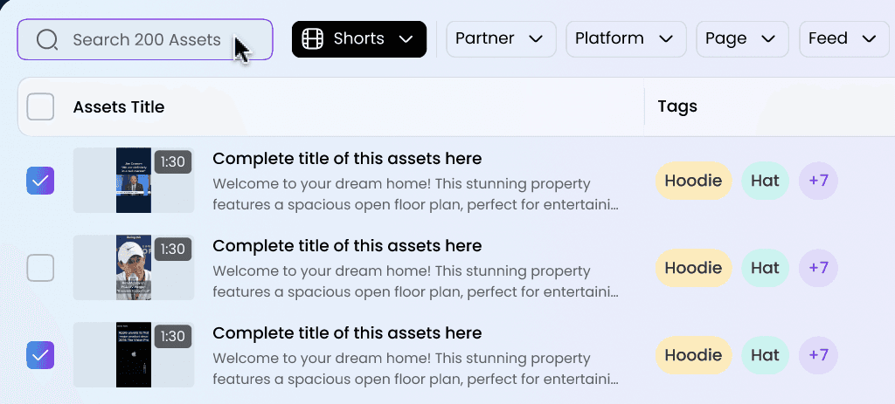Show the +7 more tags on first row

click(818, 181)
